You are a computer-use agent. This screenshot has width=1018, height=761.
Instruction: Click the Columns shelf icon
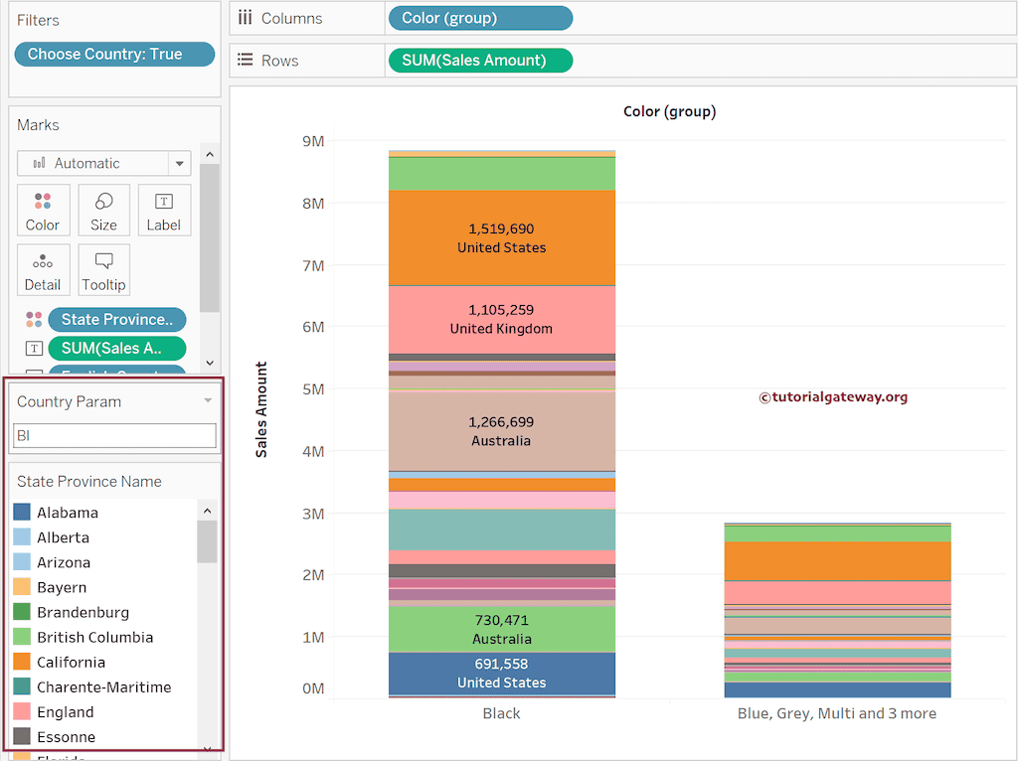tap(246, 18)
